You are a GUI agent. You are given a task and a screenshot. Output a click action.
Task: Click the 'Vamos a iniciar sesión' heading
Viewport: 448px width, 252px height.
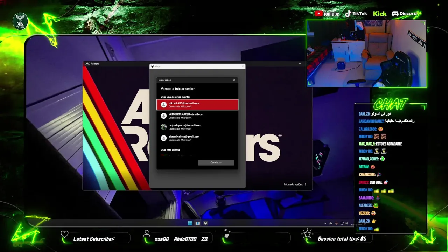[178, 89]
